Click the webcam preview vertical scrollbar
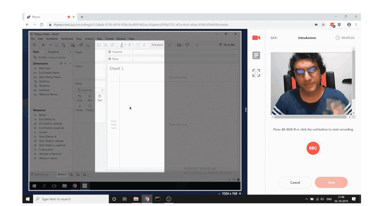The width and height of the screenshot is (388, 206). [354, 81]
